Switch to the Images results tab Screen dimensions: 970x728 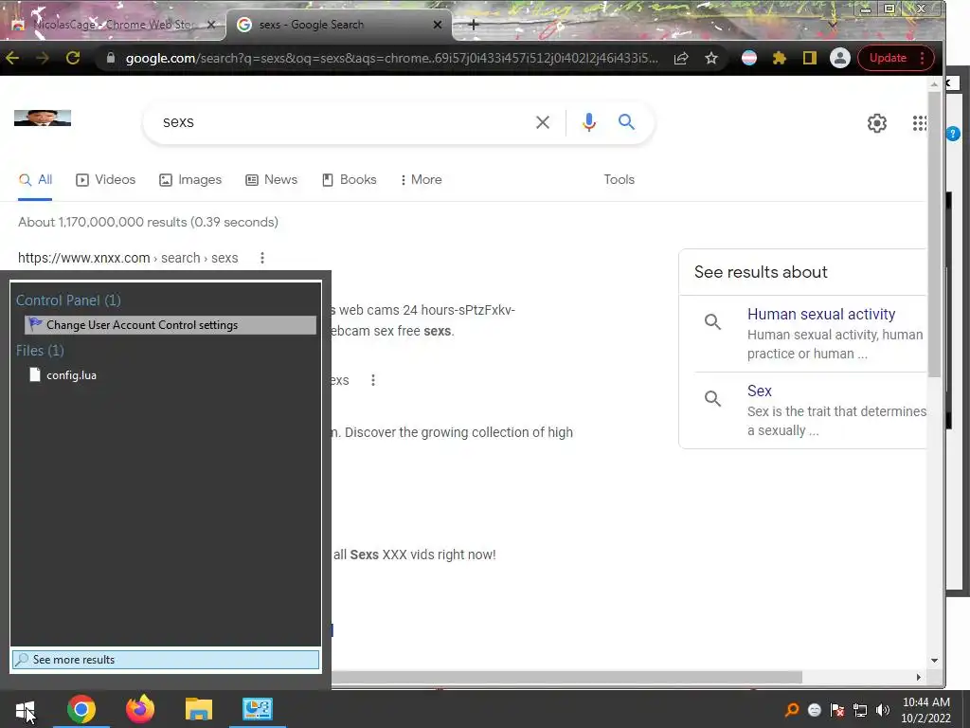190,179
